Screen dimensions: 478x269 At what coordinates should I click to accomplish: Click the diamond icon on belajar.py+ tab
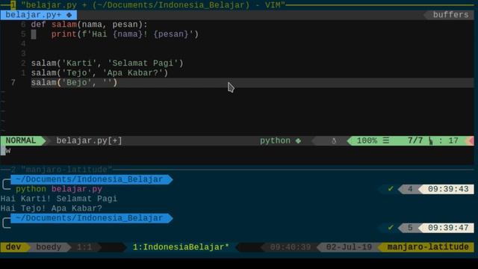[69, 15]
